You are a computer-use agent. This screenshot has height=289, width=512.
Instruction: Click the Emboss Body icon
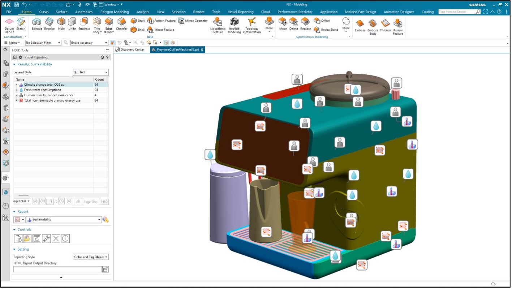click(373, 25)
